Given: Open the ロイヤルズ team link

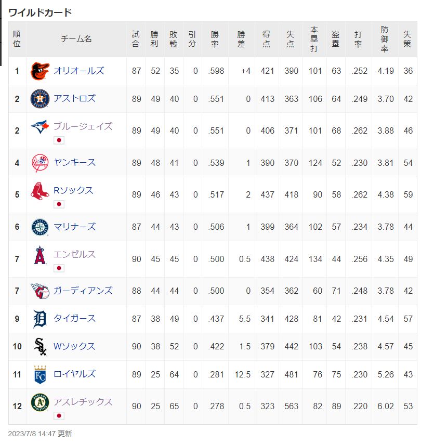Looking at the screenshot, I should (75, 374).
